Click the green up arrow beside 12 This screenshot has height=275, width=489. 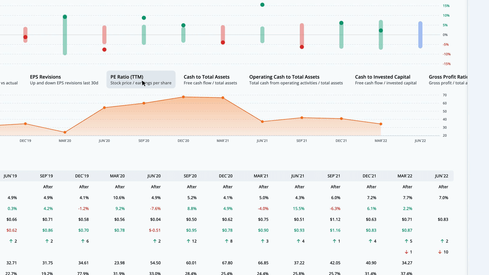point(188,241)
